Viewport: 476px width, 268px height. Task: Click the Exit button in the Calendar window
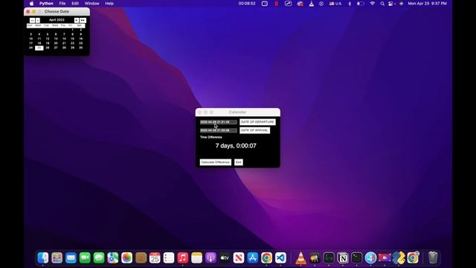pos(238,162)
